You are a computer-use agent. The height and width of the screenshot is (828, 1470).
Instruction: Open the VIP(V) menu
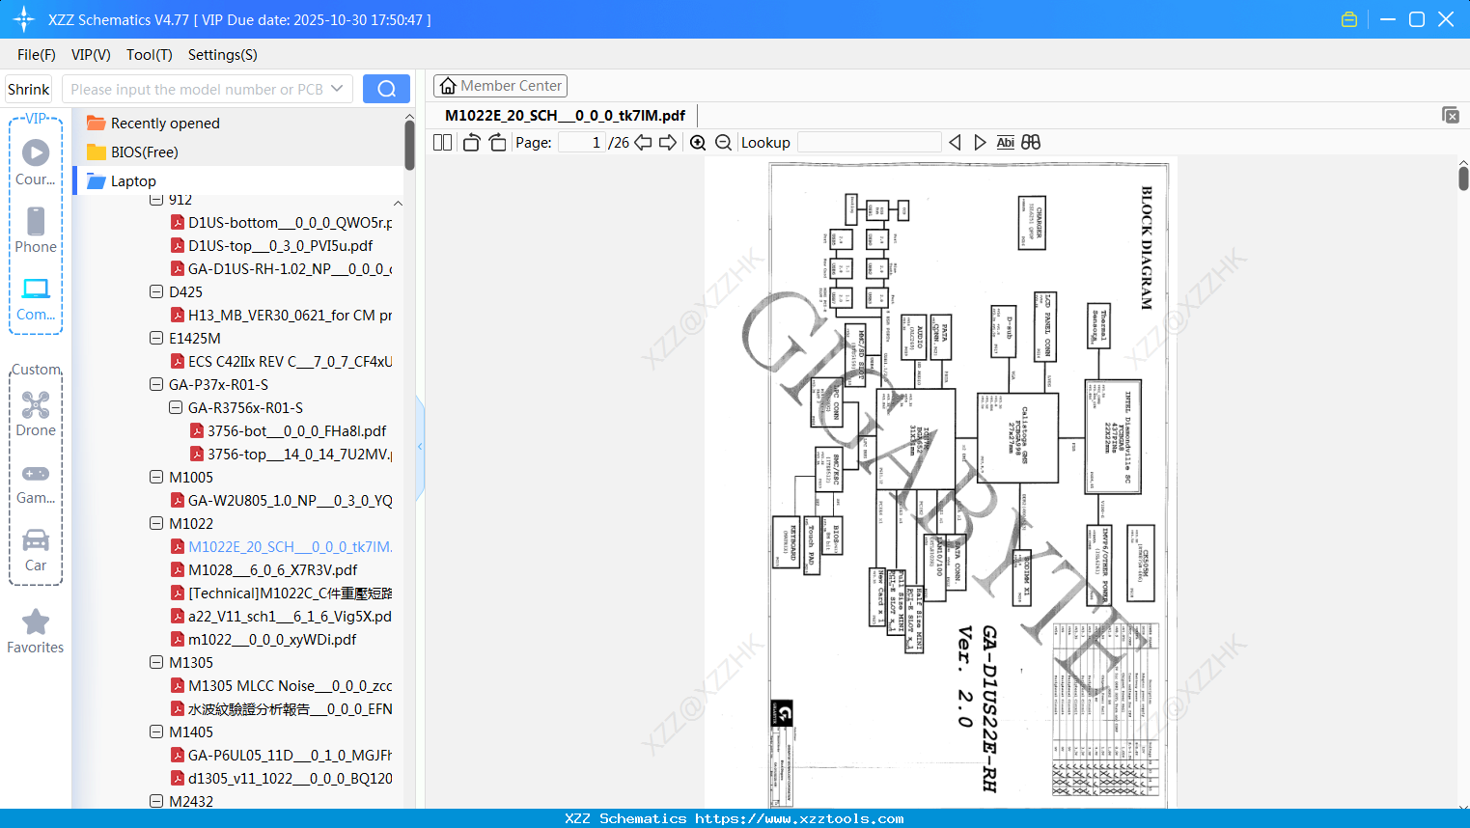click(x=91, y=55)
